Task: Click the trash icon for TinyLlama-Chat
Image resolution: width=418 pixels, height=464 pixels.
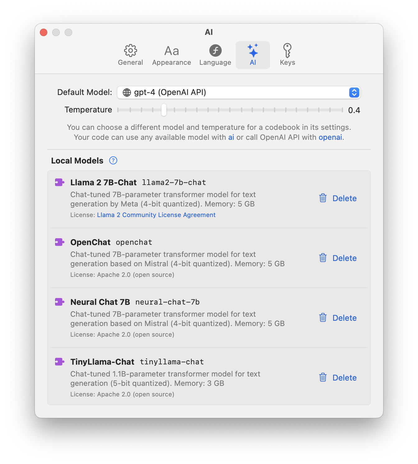Action: 323,377
